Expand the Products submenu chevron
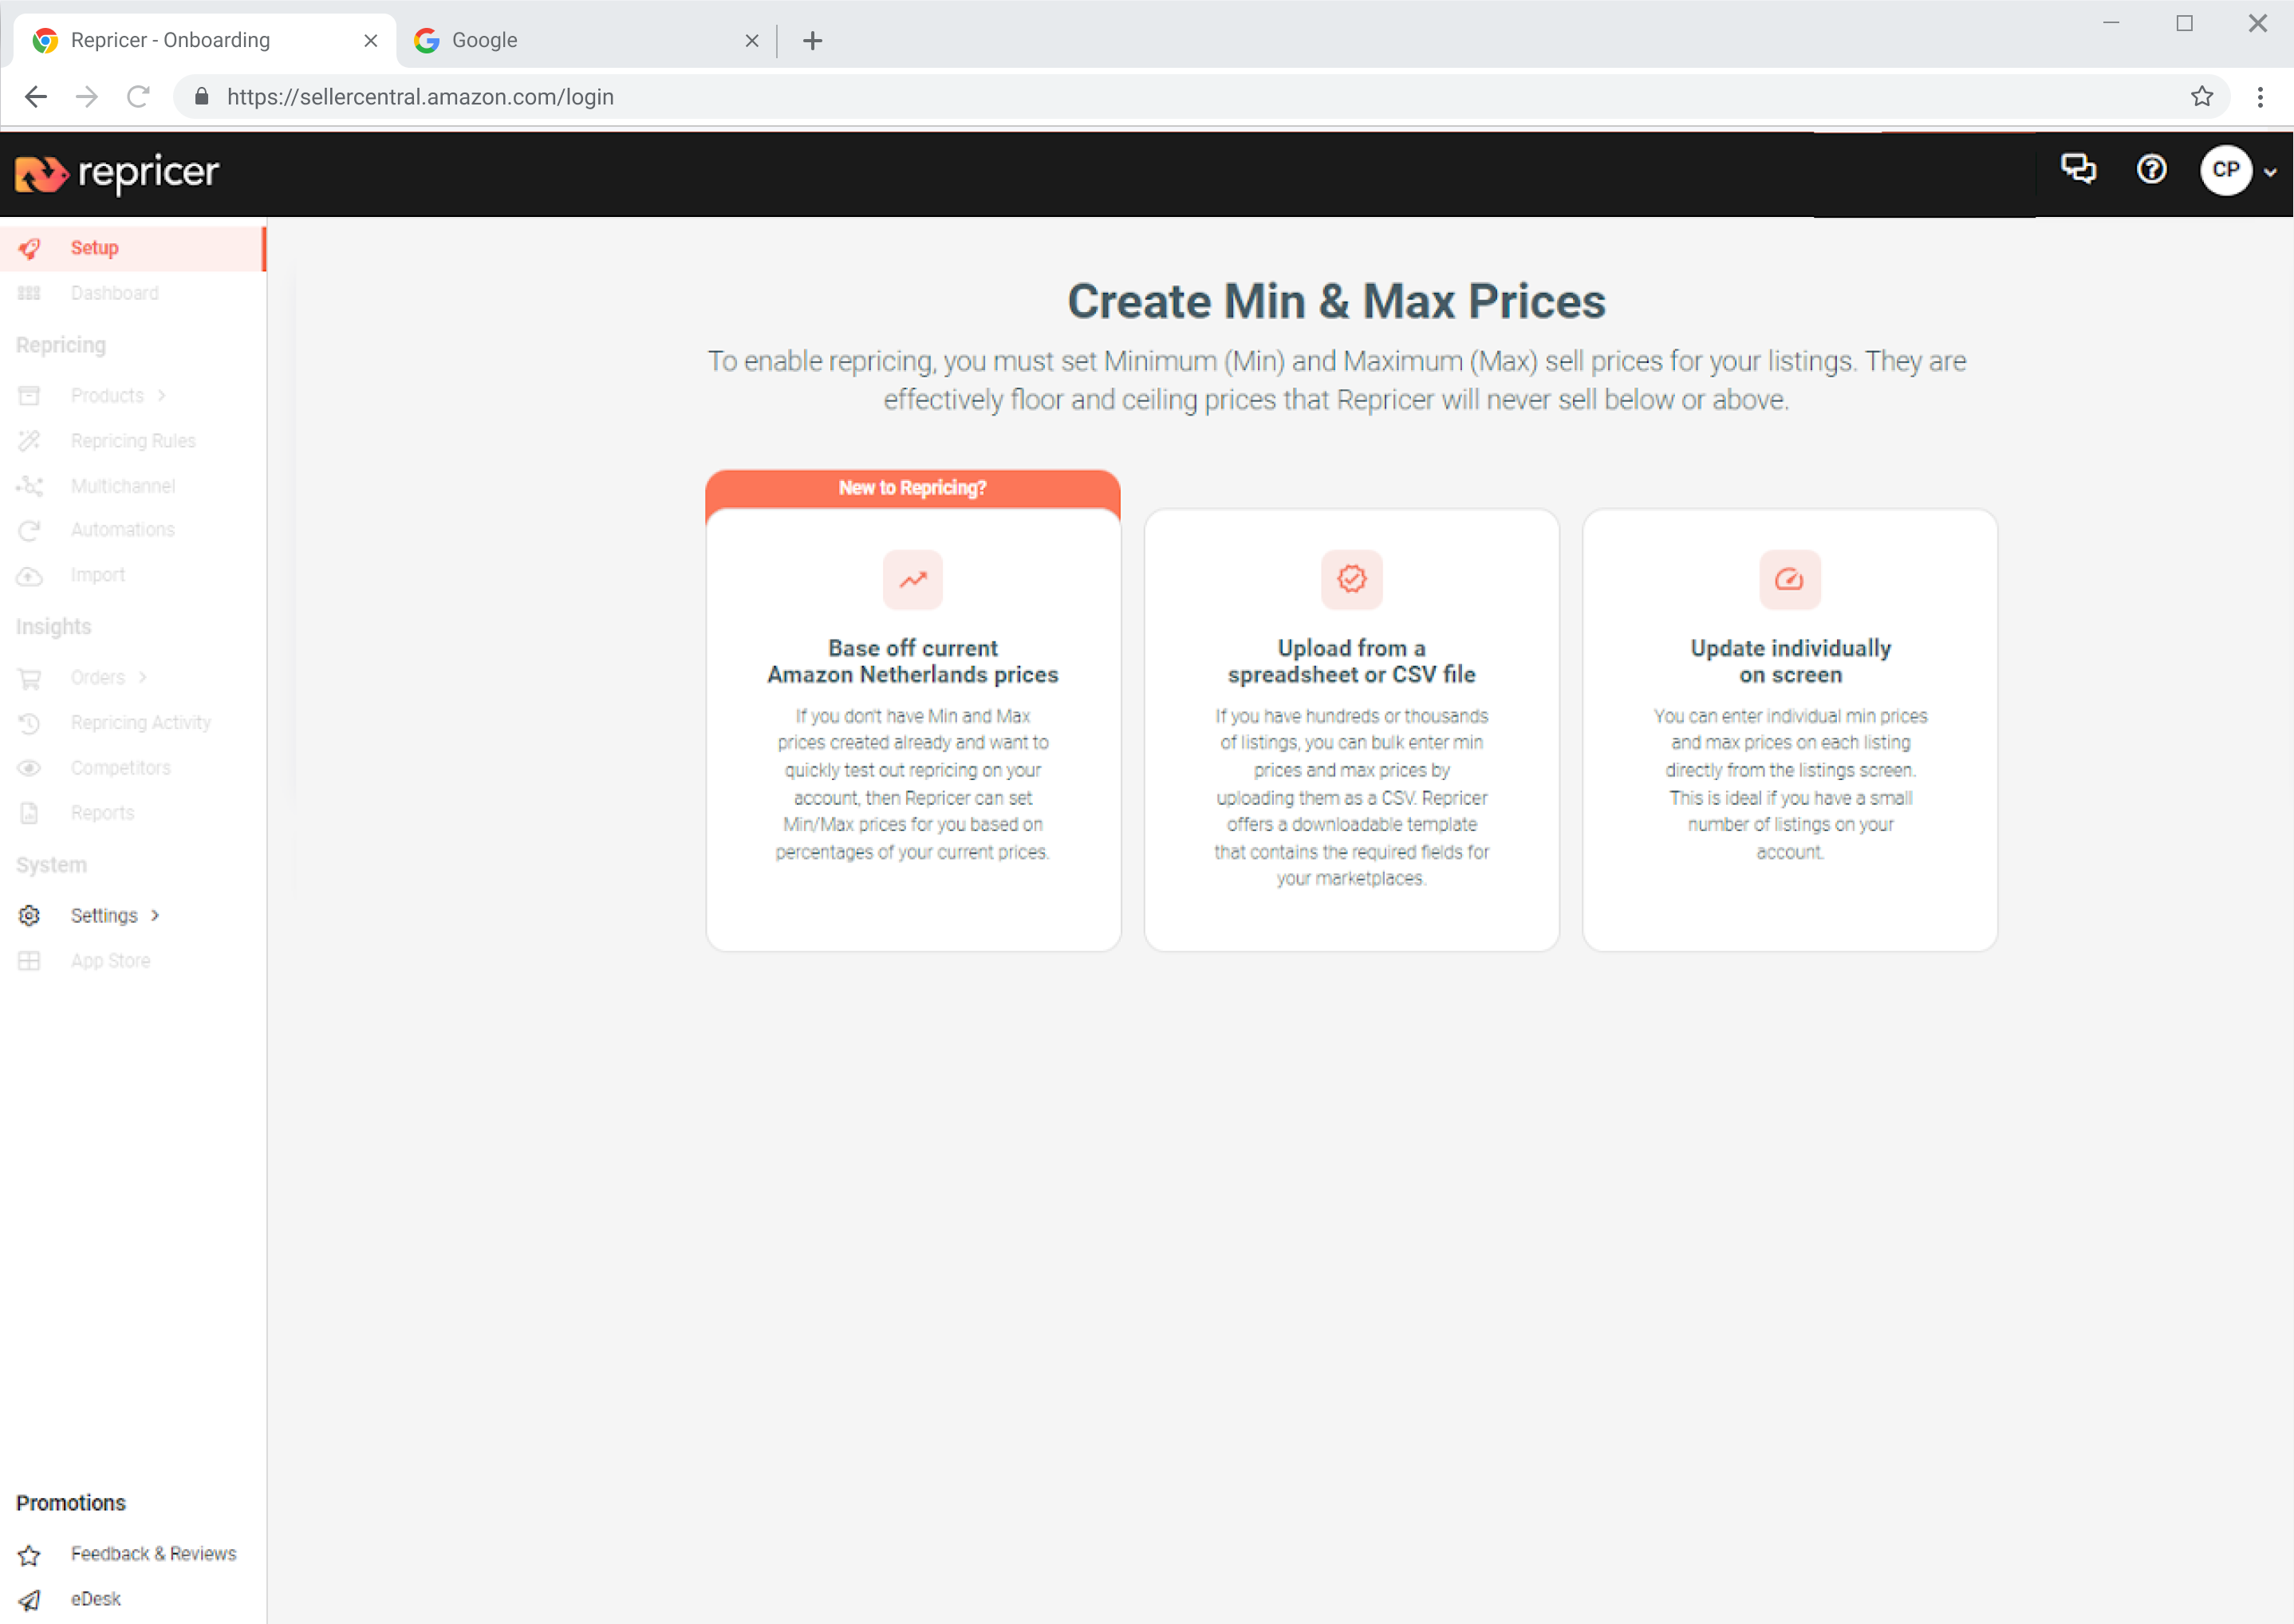The image size is (2294, 1624). (161, 396)
